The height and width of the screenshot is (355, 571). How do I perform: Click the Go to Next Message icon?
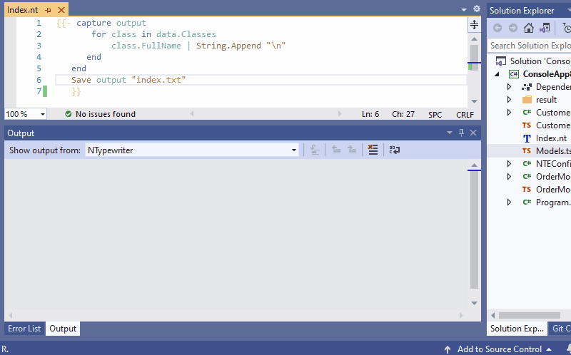[352, 150]
